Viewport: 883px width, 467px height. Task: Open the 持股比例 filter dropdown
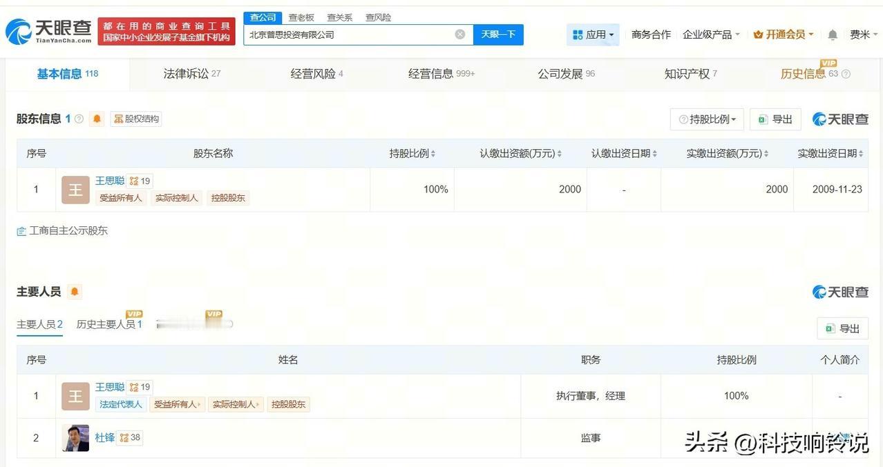[x=707, y=119]
